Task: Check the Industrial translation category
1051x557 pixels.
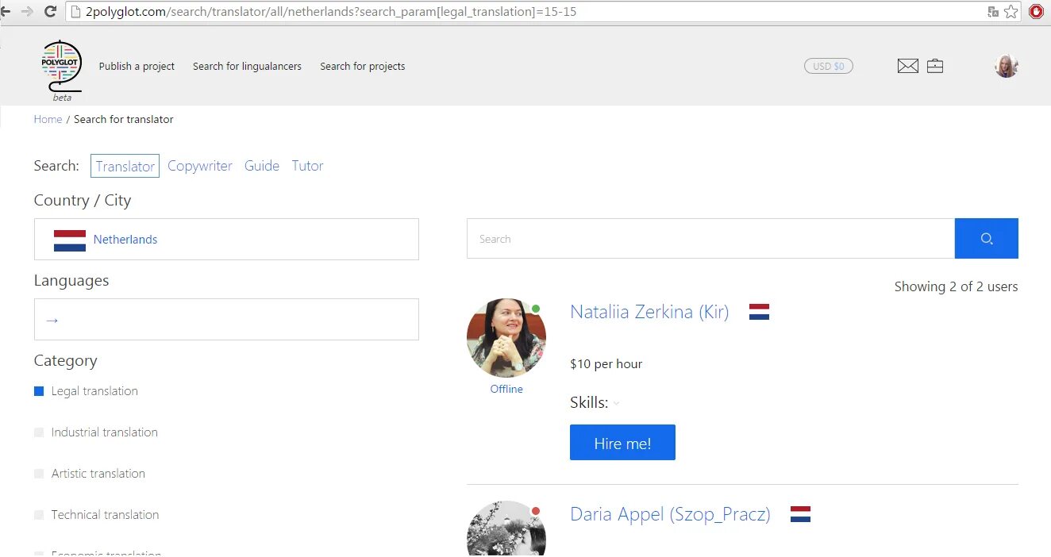Action: 39,432
